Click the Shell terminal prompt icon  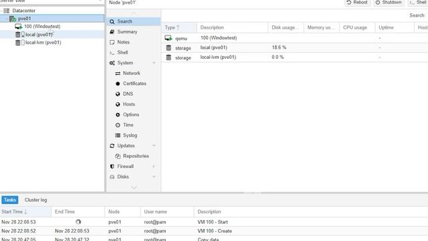pos(112,52)
